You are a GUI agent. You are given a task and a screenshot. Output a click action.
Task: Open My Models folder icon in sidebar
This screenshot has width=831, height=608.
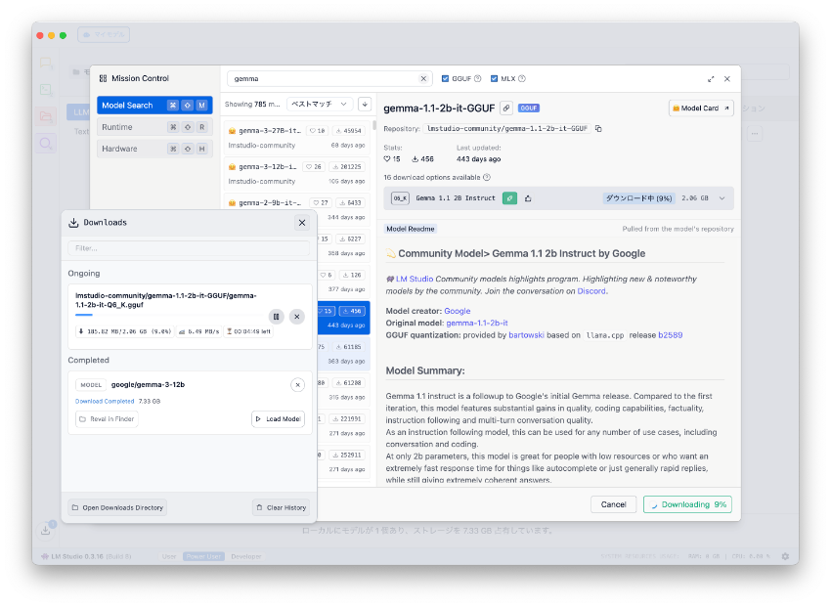coord(46,116)
